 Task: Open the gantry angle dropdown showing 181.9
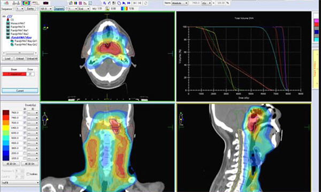[46, 9]
